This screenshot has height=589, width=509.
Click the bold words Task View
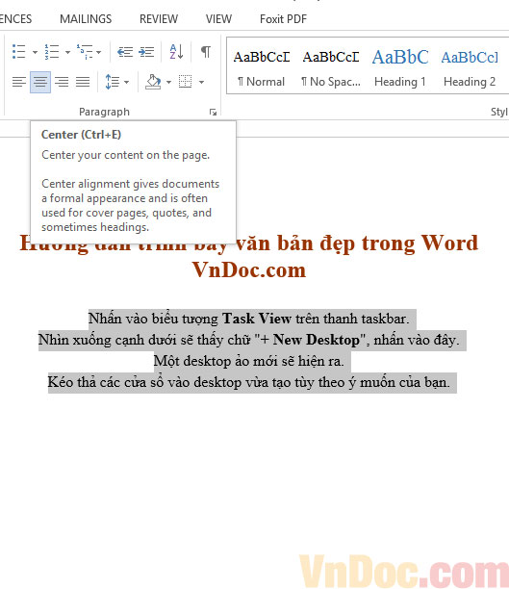257,319
